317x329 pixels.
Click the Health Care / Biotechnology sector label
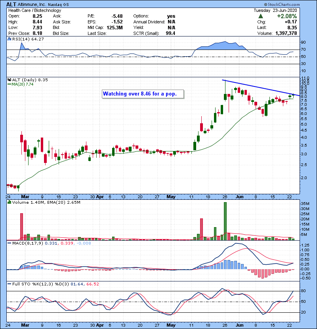(35, 10)
